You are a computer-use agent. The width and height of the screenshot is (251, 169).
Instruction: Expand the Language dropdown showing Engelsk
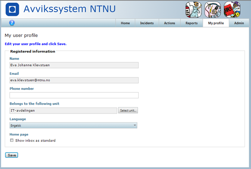click(x=73, y=125)
